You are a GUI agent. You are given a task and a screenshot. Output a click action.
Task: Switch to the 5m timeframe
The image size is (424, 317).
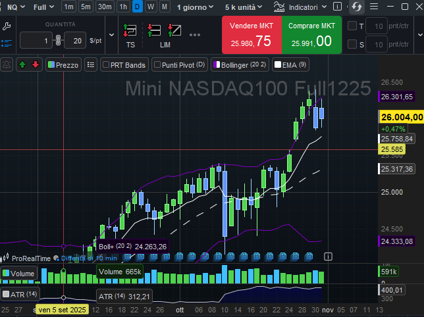tap(86, 7)
